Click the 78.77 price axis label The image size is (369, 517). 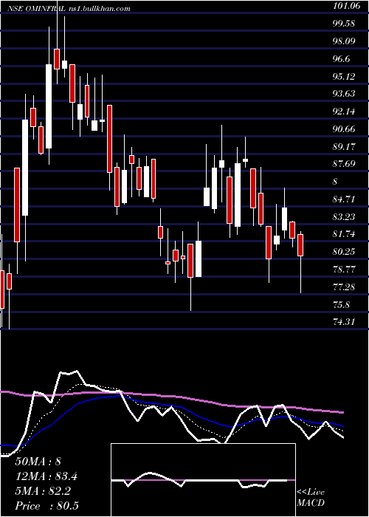pos(344,269)
